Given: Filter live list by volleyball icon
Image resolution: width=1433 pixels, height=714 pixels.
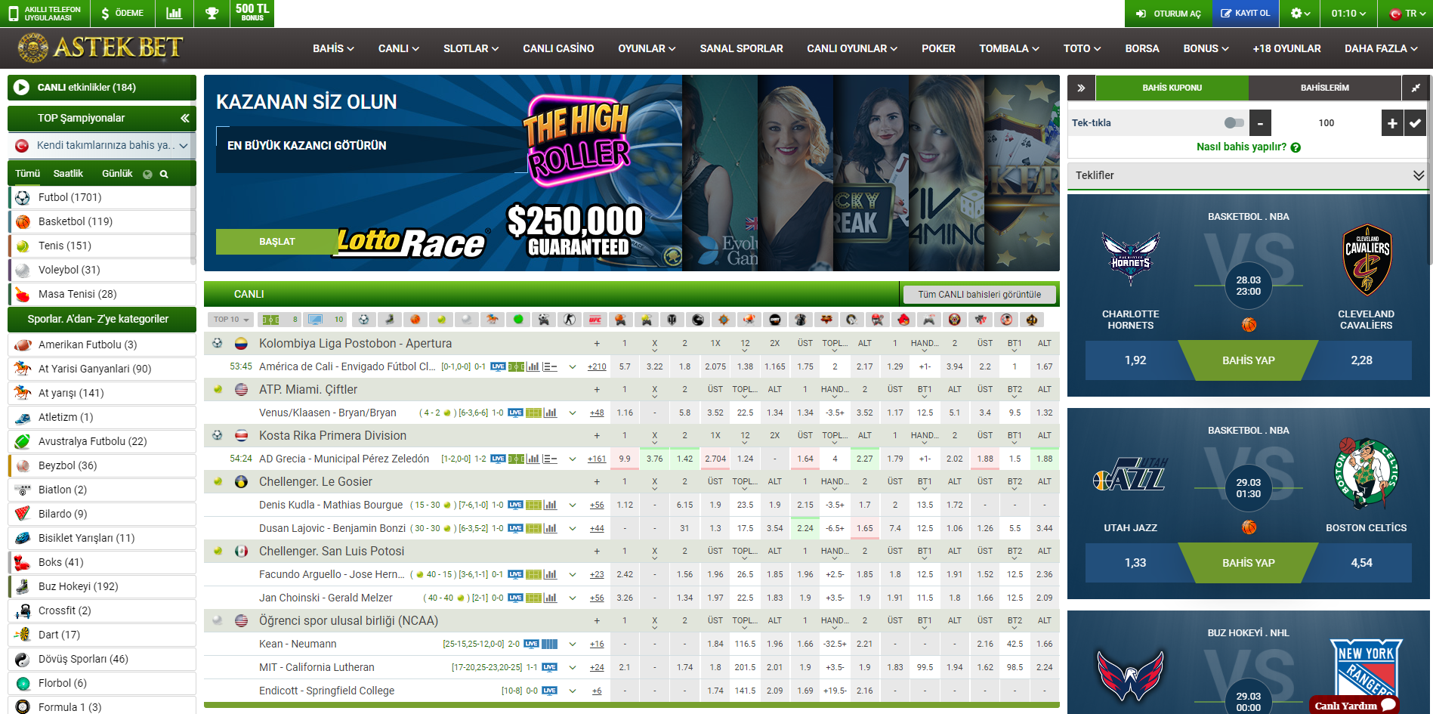Looking at the screenshot, I should click(466, 320).
